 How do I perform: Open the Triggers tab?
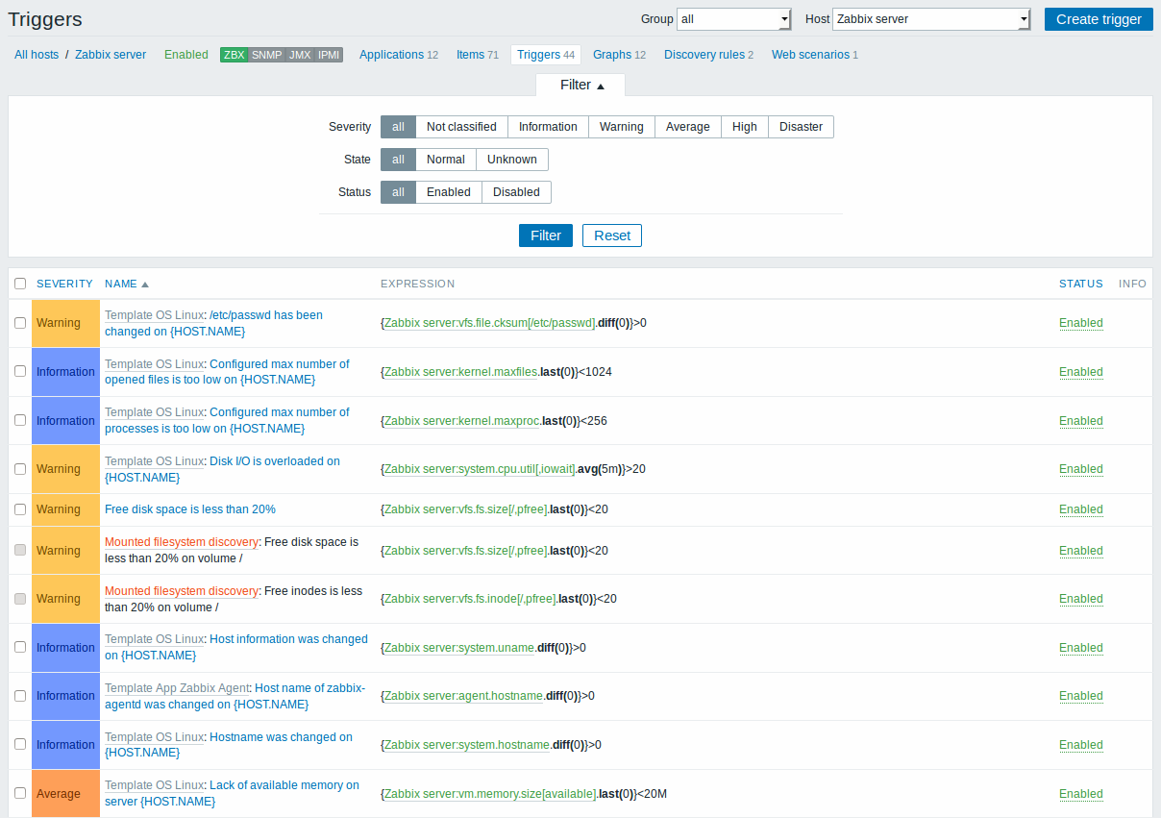point(546,55)
